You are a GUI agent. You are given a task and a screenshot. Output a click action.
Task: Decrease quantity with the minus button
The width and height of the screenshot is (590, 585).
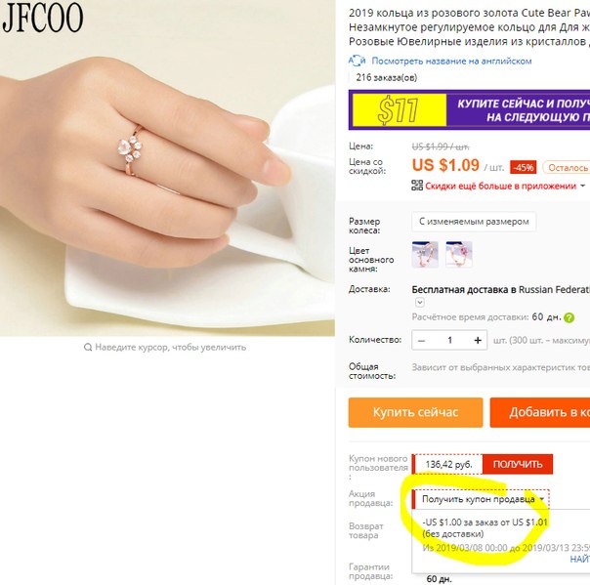[x=421, y=341]
